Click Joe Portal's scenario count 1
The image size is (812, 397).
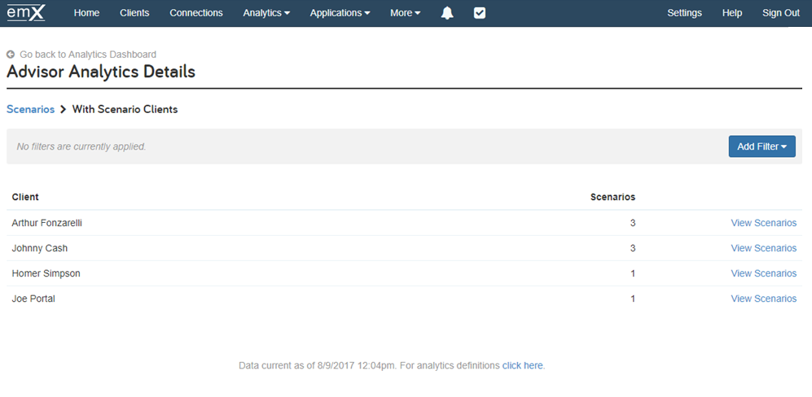pyautogui.click(x=633, y=299)
